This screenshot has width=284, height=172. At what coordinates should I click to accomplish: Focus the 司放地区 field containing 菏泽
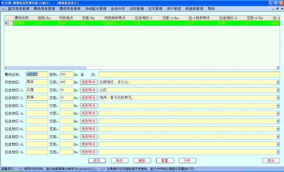pos(37,82)
